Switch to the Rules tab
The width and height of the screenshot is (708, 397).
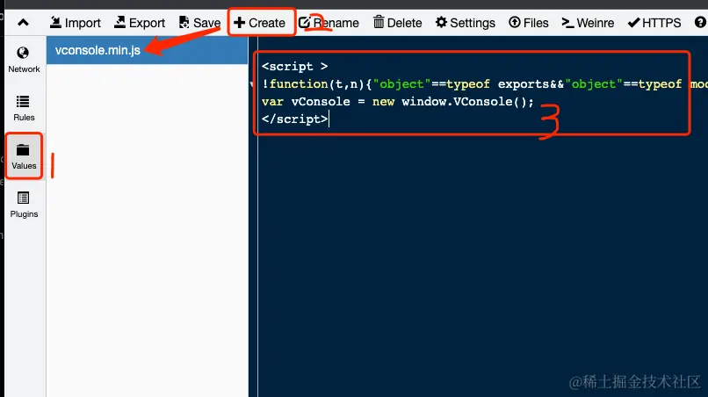[x=24, y=108]
